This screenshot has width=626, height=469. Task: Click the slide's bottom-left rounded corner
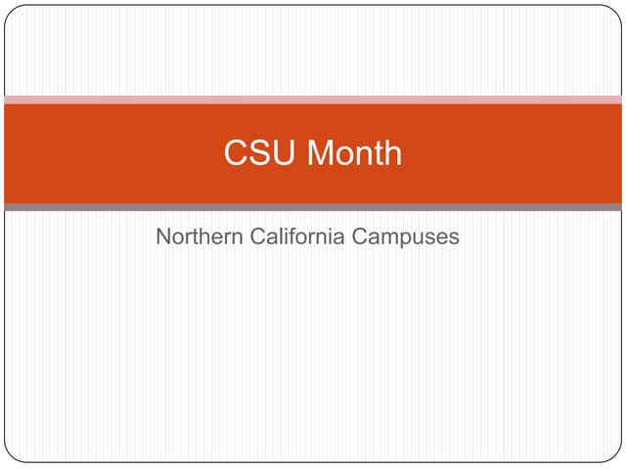12,454
